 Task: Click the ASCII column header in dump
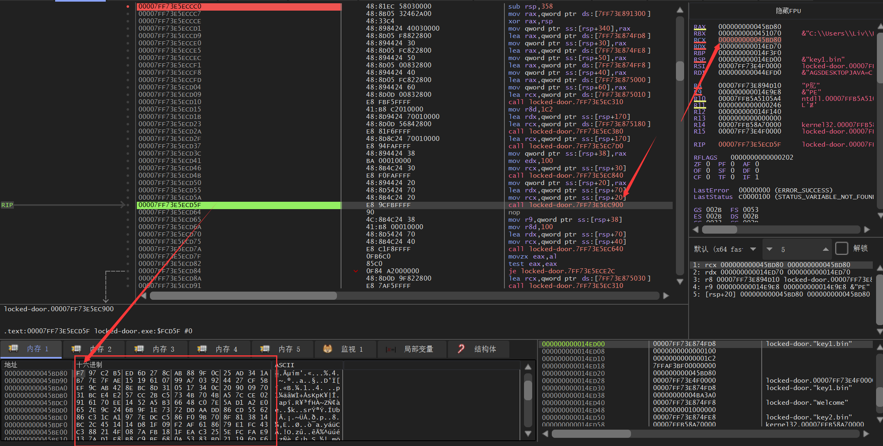tap(308, 365)
